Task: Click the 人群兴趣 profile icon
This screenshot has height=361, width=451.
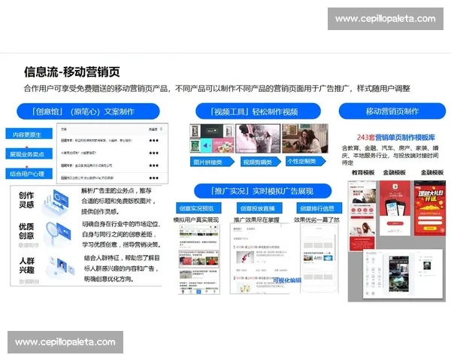Action: 60,267
